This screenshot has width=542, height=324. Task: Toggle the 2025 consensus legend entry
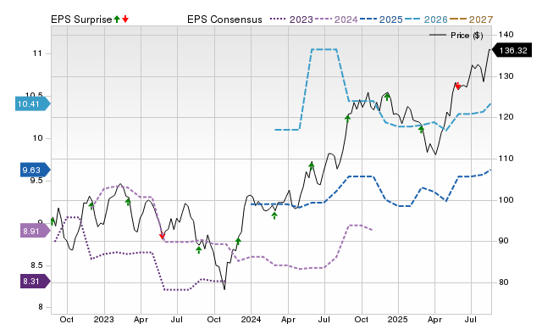tap(381, 20)
